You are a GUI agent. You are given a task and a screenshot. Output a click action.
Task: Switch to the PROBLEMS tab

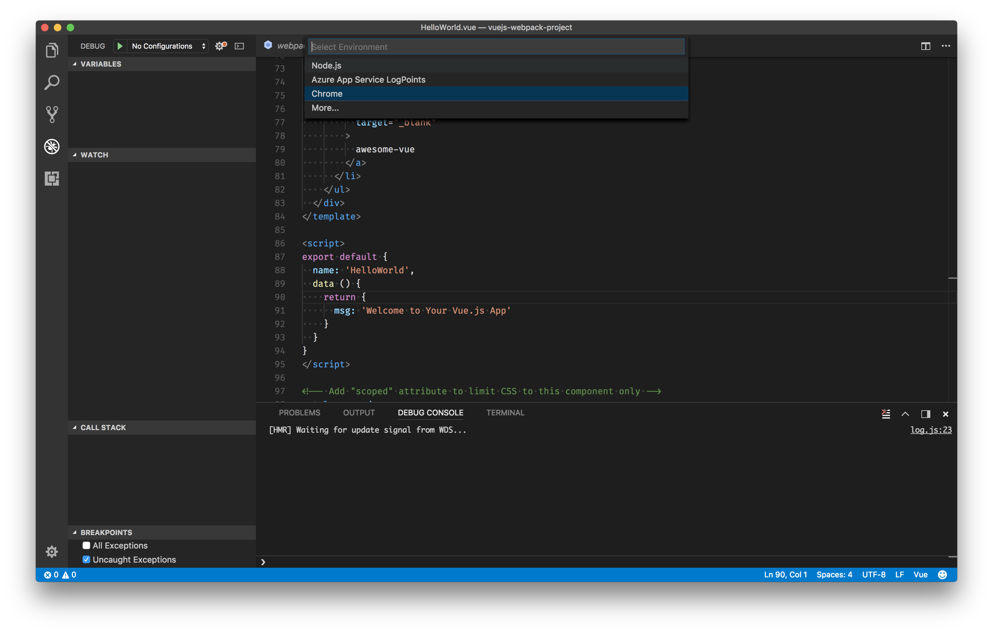(299, 413)
